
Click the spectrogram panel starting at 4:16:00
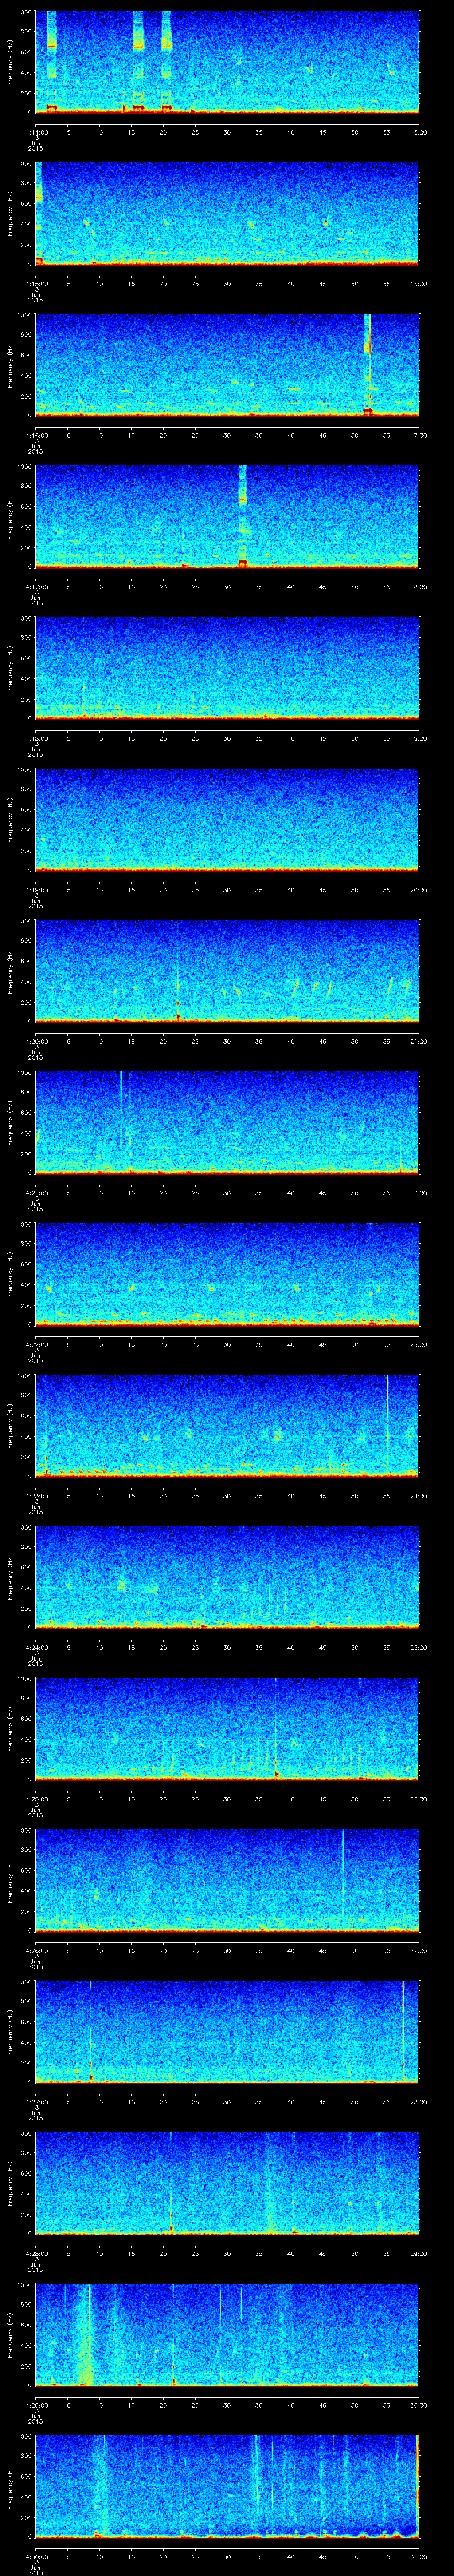(x=227, y=364)
